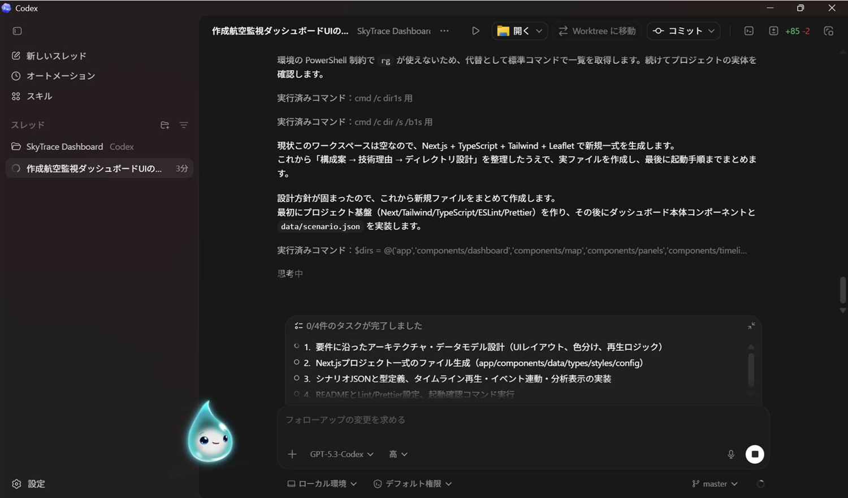This screenshot has width=848, height=498.
Task: Collapse the sidebar with the panel icon
Action: click(17, 31)
